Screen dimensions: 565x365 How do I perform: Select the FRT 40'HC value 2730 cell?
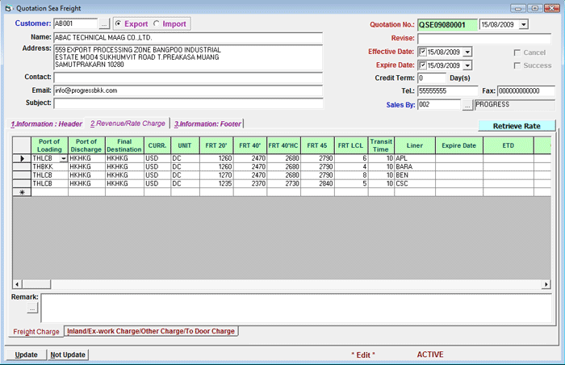tap(283, 183)
